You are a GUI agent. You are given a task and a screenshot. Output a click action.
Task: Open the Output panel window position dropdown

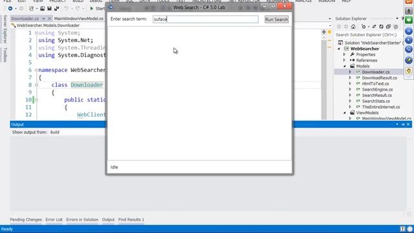(x=397, y=124)
